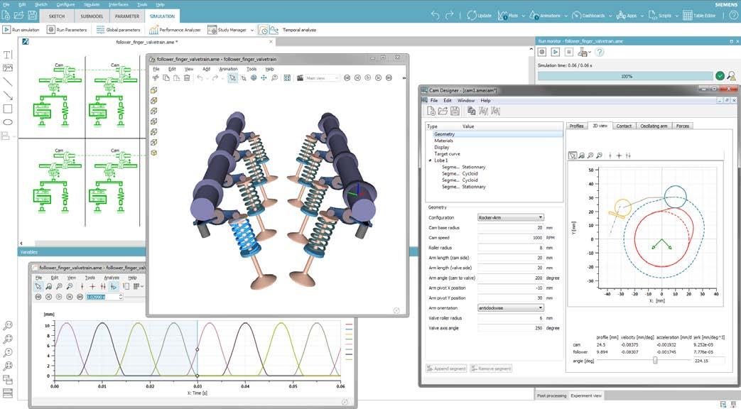
Task: Toggle the selection pointer mode in animation toolbar
Action: 232,78
